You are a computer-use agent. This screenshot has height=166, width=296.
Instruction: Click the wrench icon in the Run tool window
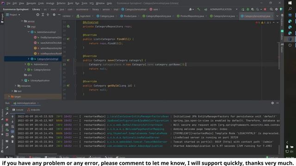point(7,113)
